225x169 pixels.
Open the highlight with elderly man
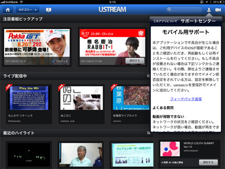81,154
